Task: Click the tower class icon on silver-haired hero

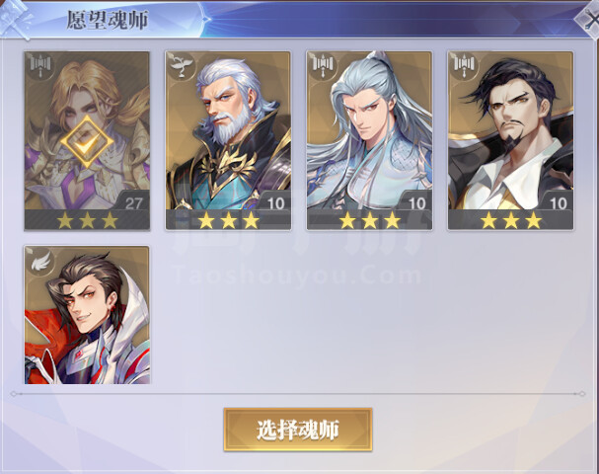Action: [324, 64]
